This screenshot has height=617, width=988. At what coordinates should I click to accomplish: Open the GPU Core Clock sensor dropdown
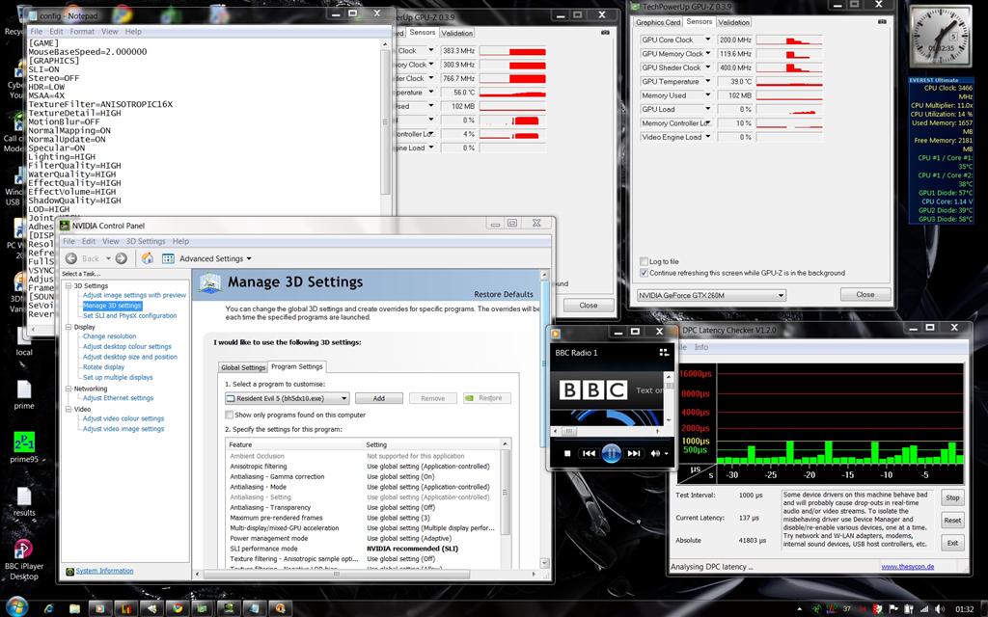pos(707,40)
